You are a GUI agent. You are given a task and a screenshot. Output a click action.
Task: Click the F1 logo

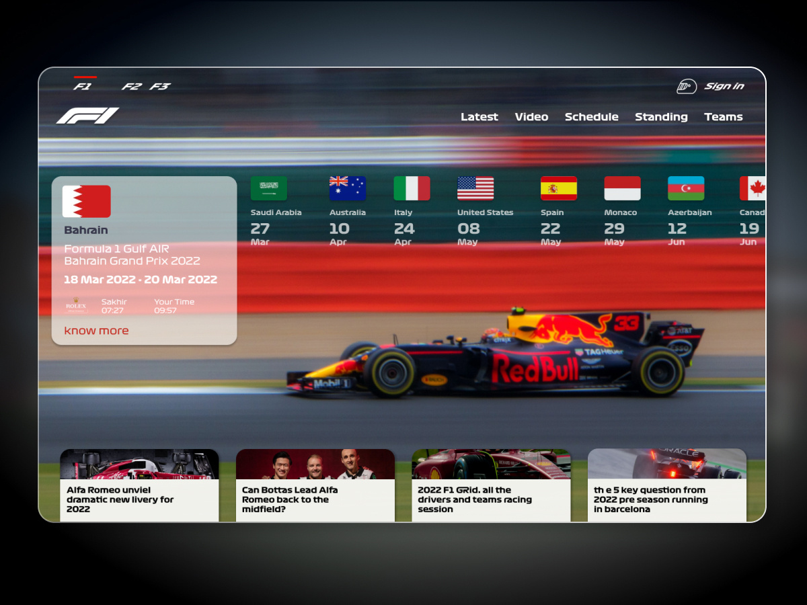coord(87,116)
